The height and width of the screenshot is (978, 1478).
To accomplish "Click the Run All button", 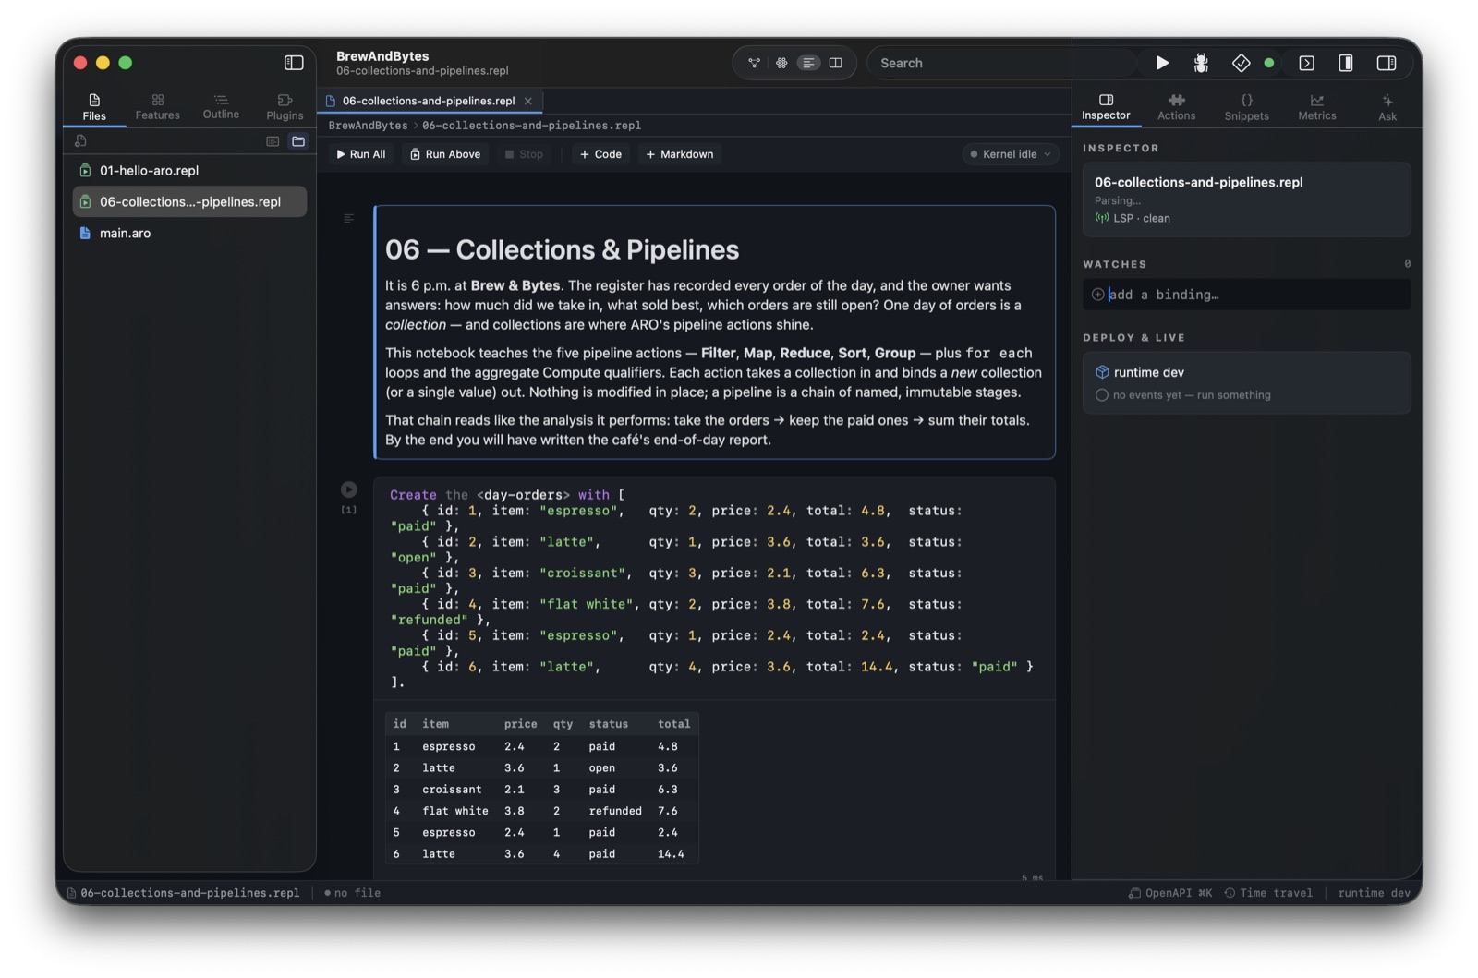I will point(361,154).
